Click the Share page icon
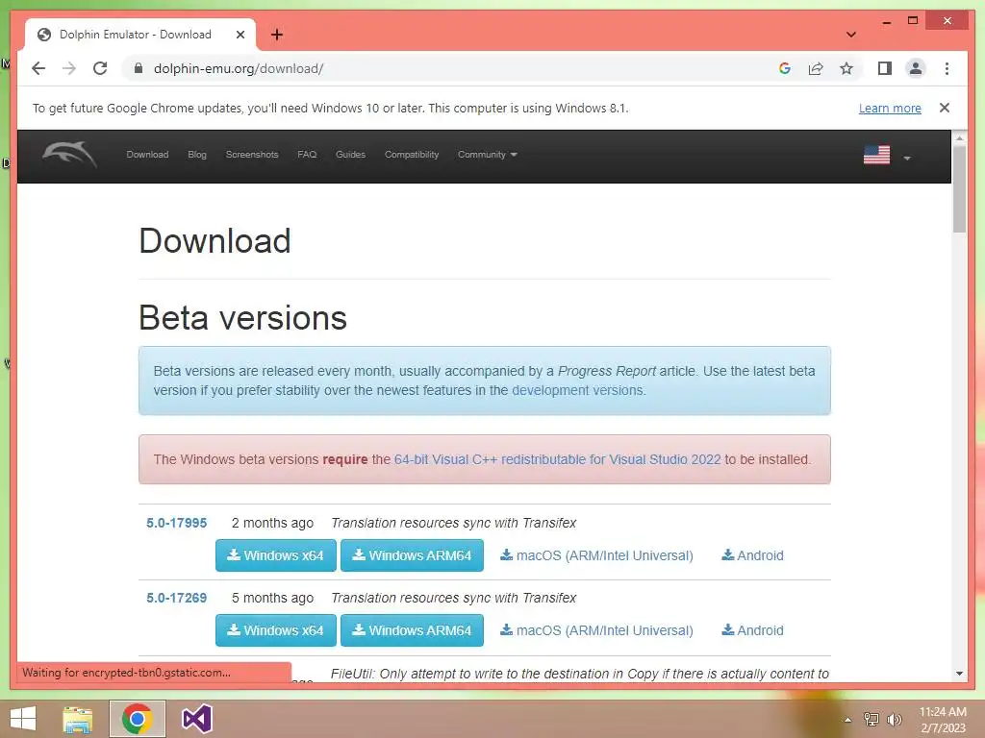This screenshot has height=738, width=985. [x=816, y=68]
